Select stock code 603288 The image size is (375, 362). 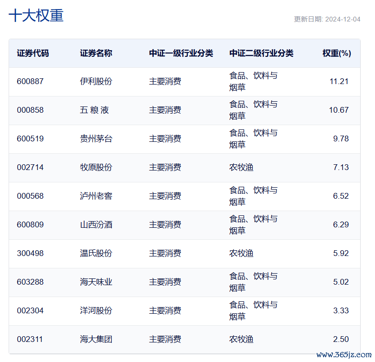(x=30, y=282)
